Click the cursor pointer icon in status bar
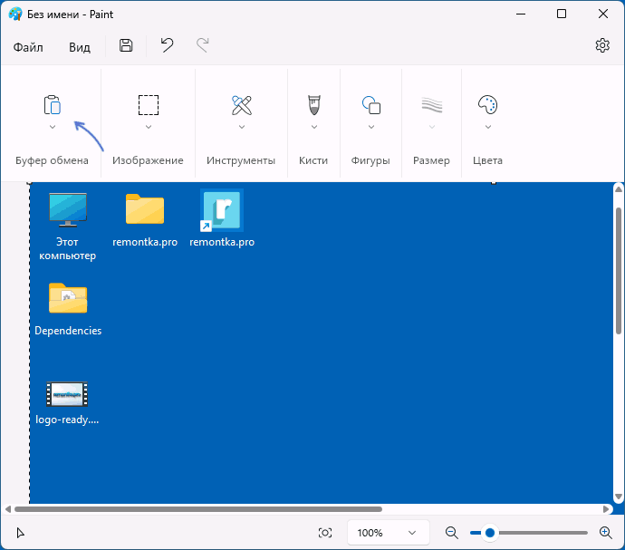Viewport: 625px width, 550px height. [x=20, y=533]
